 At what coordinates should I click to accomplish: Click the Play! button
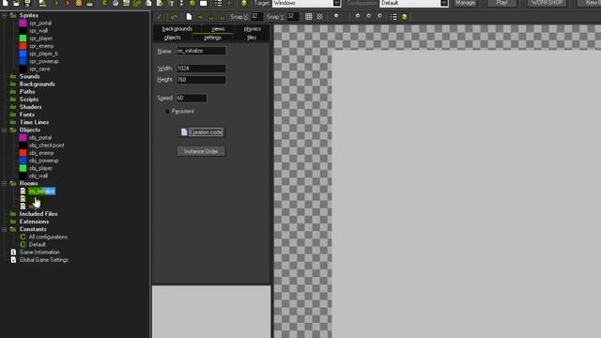pos(501,3)
